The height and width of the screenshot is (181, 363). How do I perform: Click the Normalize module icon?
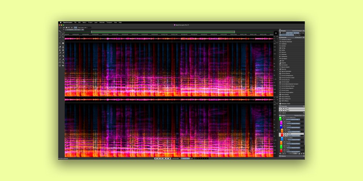280,65
